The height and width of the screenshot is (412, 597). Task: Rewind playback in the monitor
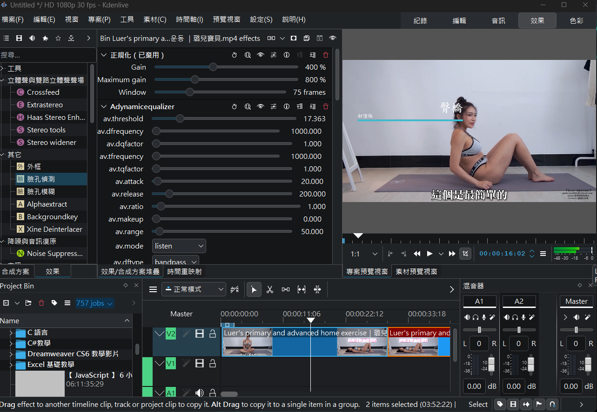click(x=417, y=254)
